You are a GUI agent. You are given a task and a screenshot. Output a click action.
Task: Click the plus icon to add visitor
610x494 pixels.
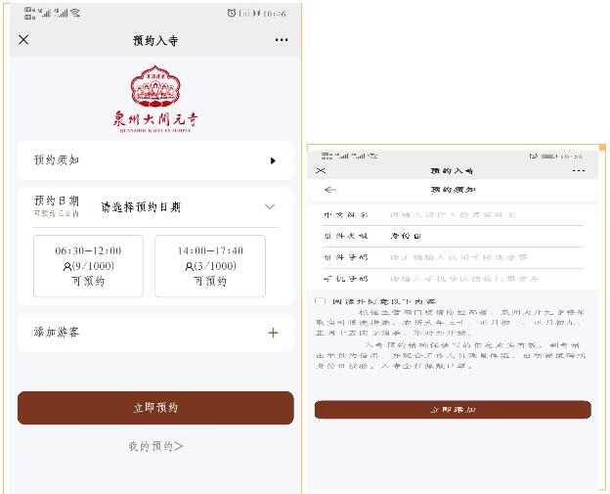(273, 333)
